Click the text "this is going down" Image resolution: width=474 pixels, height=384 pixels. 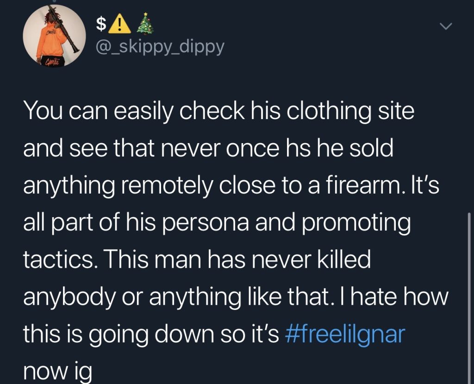(x=119, y=335)
